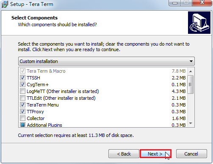The width and height of the screenshot is (213, 164).
Task: Uncheck the CygTerm+ component
Action: (x=22, y=85)
